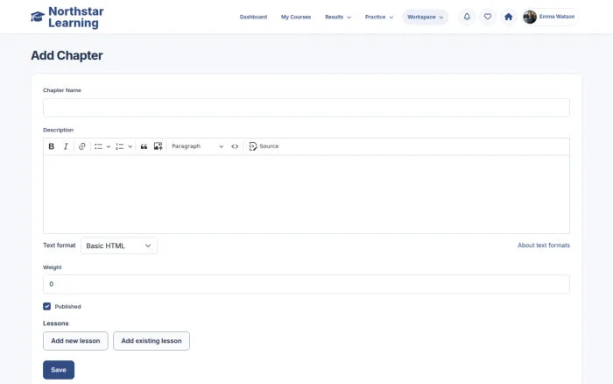Switch editor to Source mode
613x384 pixels.
pos(264,146)
